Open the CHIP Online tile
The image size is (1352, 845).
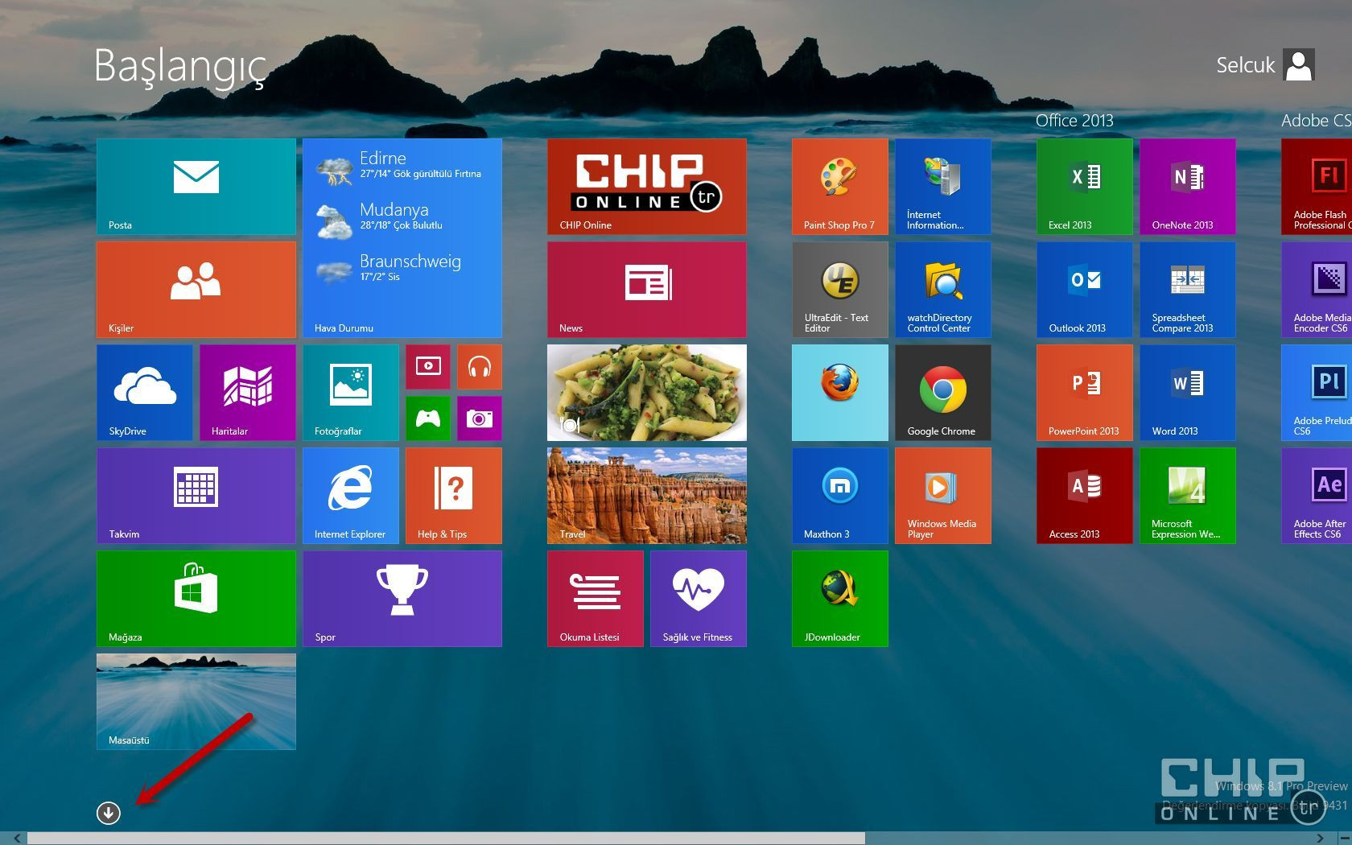[647, 187]
